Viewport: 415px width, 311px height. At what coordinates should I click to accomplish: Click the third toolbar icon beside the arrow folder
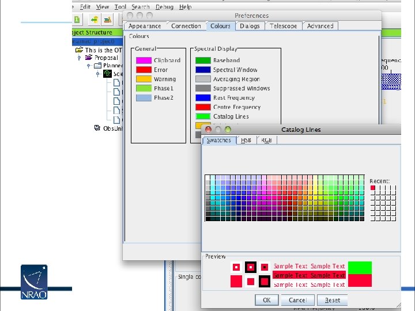point(108,20)
